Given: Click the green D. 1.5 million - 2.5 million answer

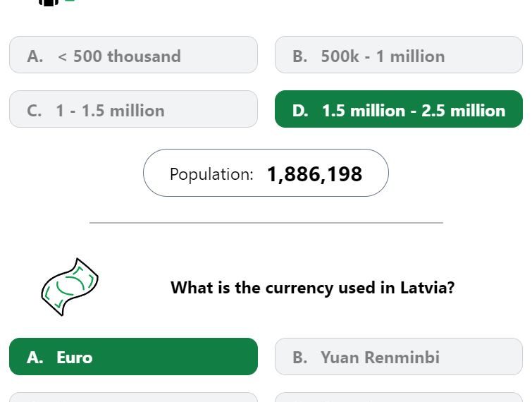Looking at the screenshot, I should click(x=399, y=109).
